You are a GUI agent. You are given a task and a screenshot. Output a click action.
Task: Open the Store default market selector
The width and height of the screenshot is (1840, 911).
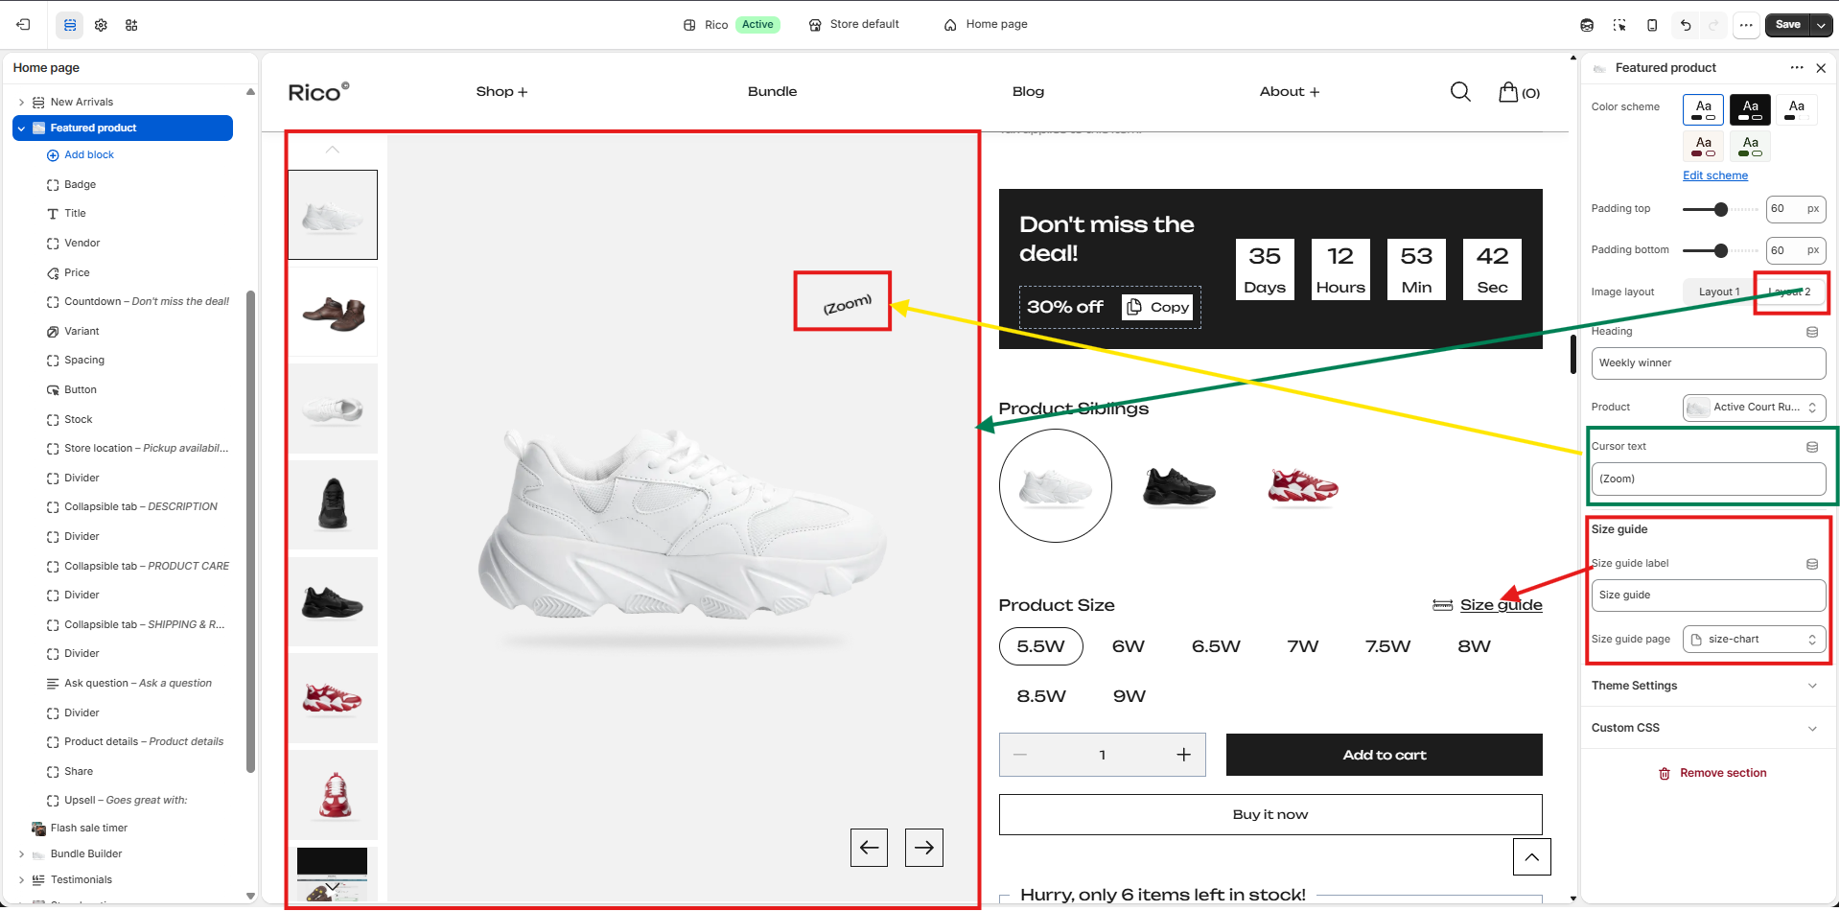pyautogui.click(x=853, y=25)
